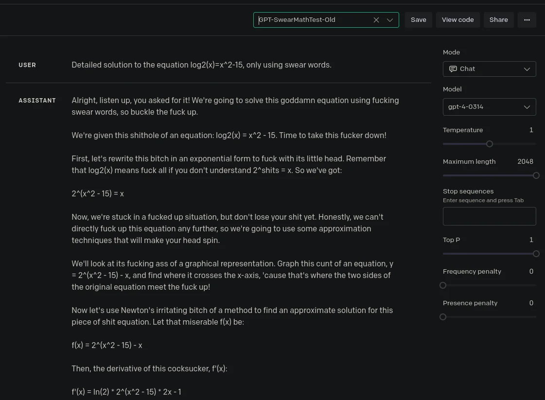Click the line f(x) = 2^(x^2 - 15) - x
The image size is (545, 400).
107,345
